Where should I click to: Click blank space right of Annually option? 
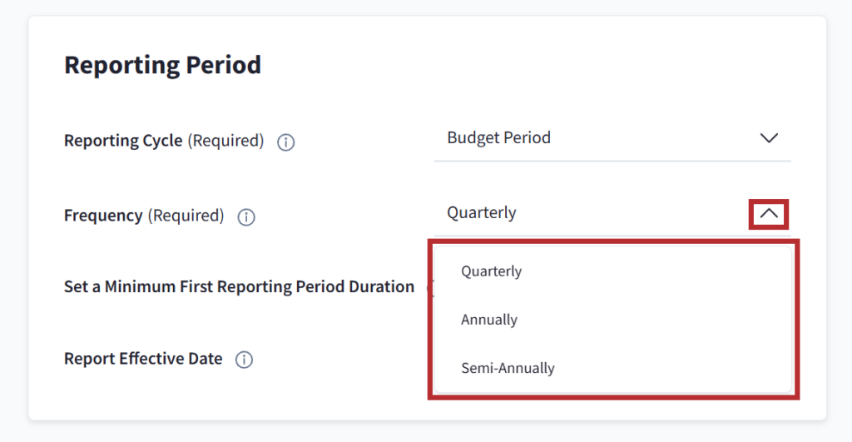click(x=666, y=320)
